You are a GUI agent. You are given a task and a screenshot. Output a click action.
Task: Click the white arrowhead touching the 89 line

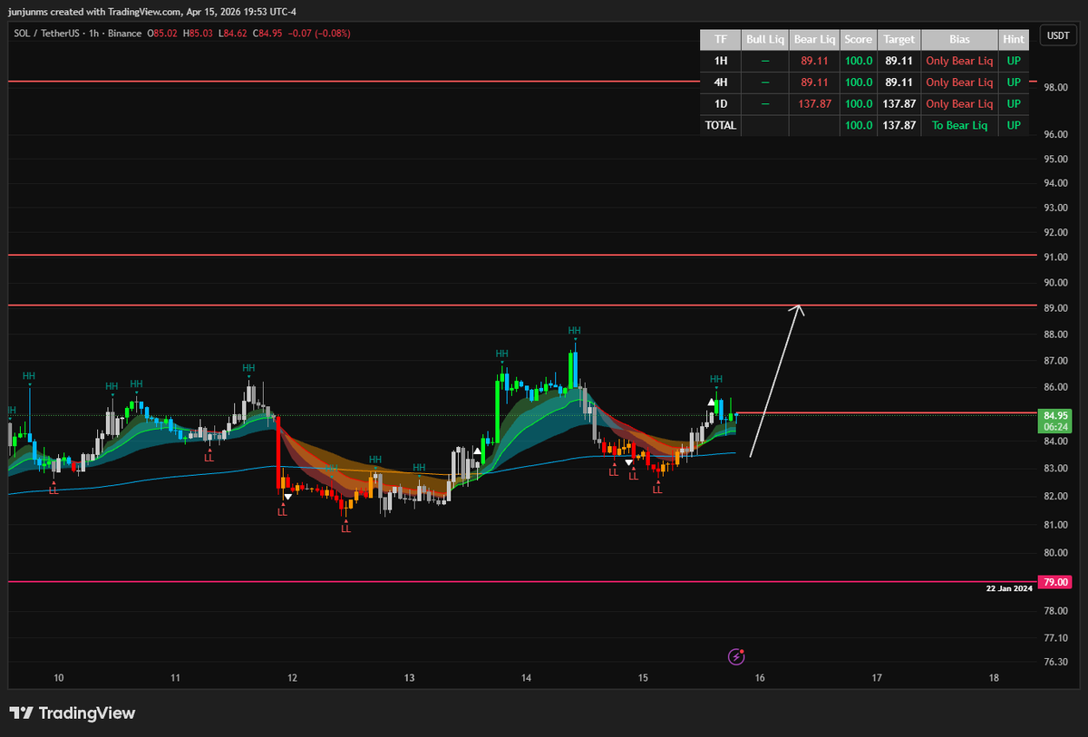point(798,311)
